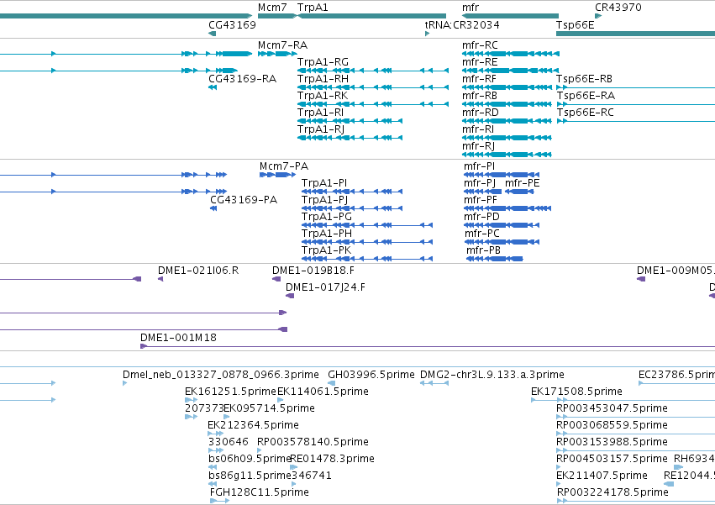Select EST EK095714.5prime
This screenshot has height=505, width=715.
coord(269,408)
